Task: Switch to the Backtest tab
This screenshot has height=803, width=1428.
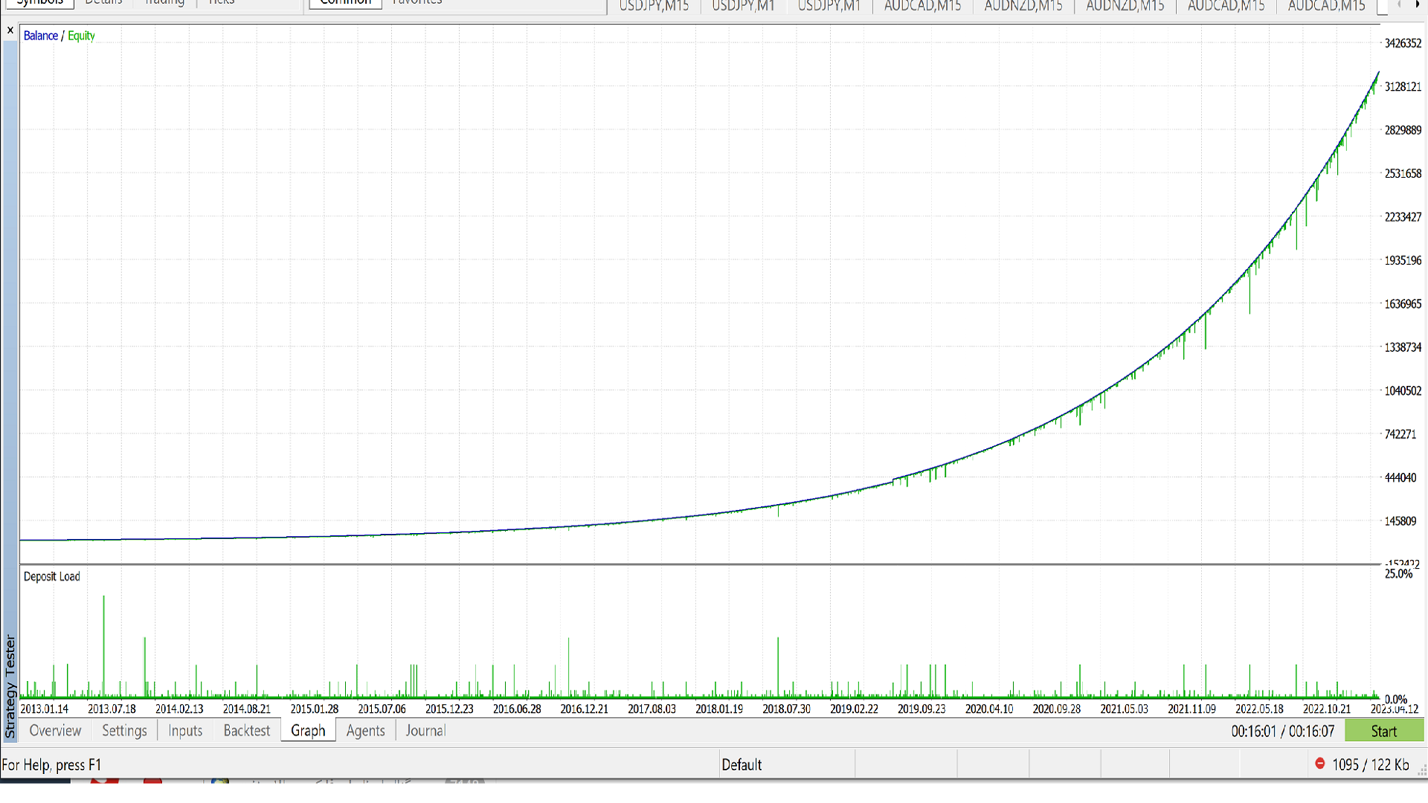Action: 247,731
